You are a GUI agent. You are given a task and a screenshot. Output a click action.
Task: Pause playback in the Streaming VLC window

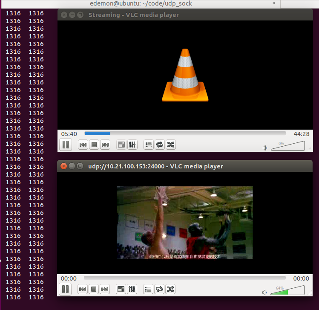click(66, 145)
